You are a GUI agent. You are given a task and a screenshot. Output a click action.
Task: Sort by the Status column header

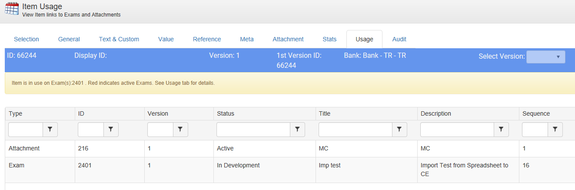click(x=226, y=113)
